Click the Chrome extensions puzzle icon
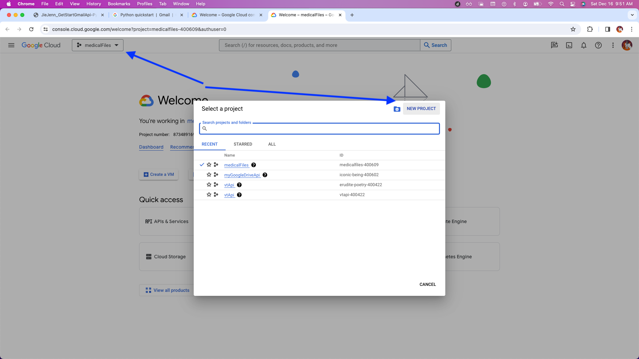The image size is (639, 359). (x=590, y=29)
